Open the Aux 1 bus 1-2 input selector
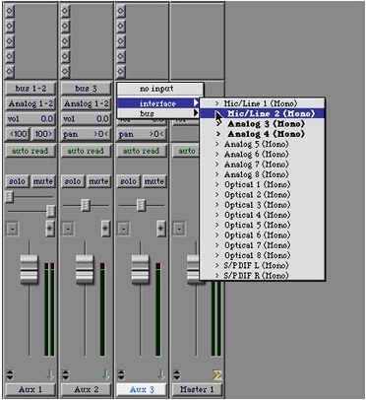The height and width of the screenshot is (400, 366). pyautogui.click(x=30, y=89)
